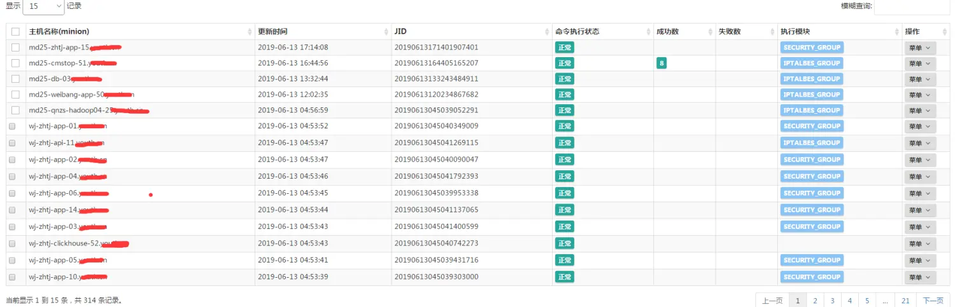The height and width of the screenshot is (307, 955).
Task: Click IPTALBES_GROUP badge in wj-zhtj-api-11 row
Action: pos(812,143)
